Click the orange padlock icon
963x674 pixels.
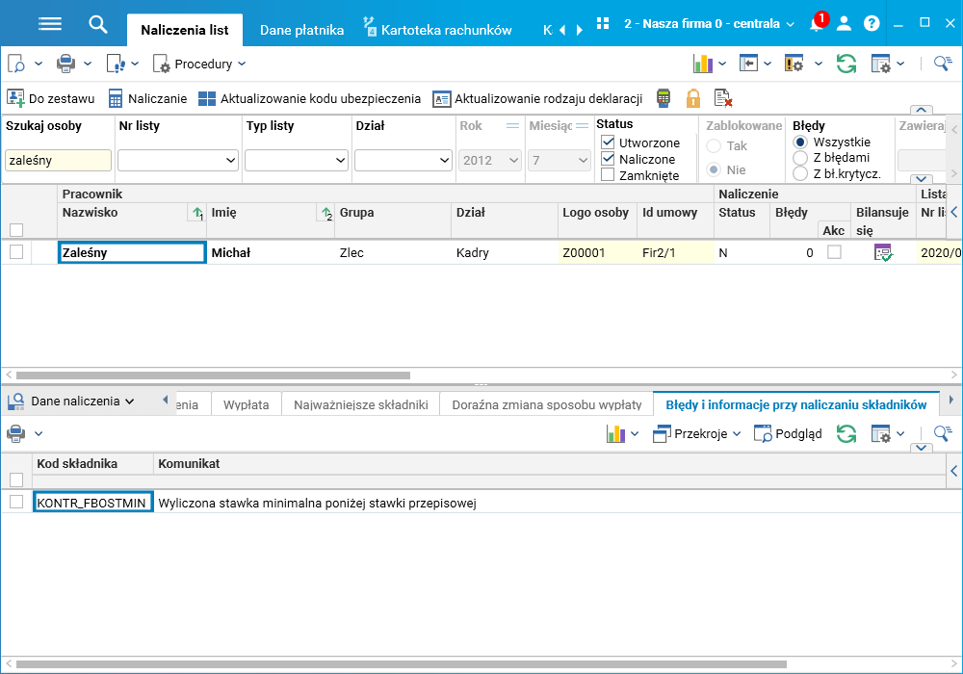pos(693,98)
